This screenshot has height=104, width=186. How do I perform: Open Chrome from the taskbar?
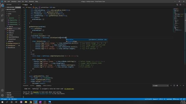click(x=31, y=102)
